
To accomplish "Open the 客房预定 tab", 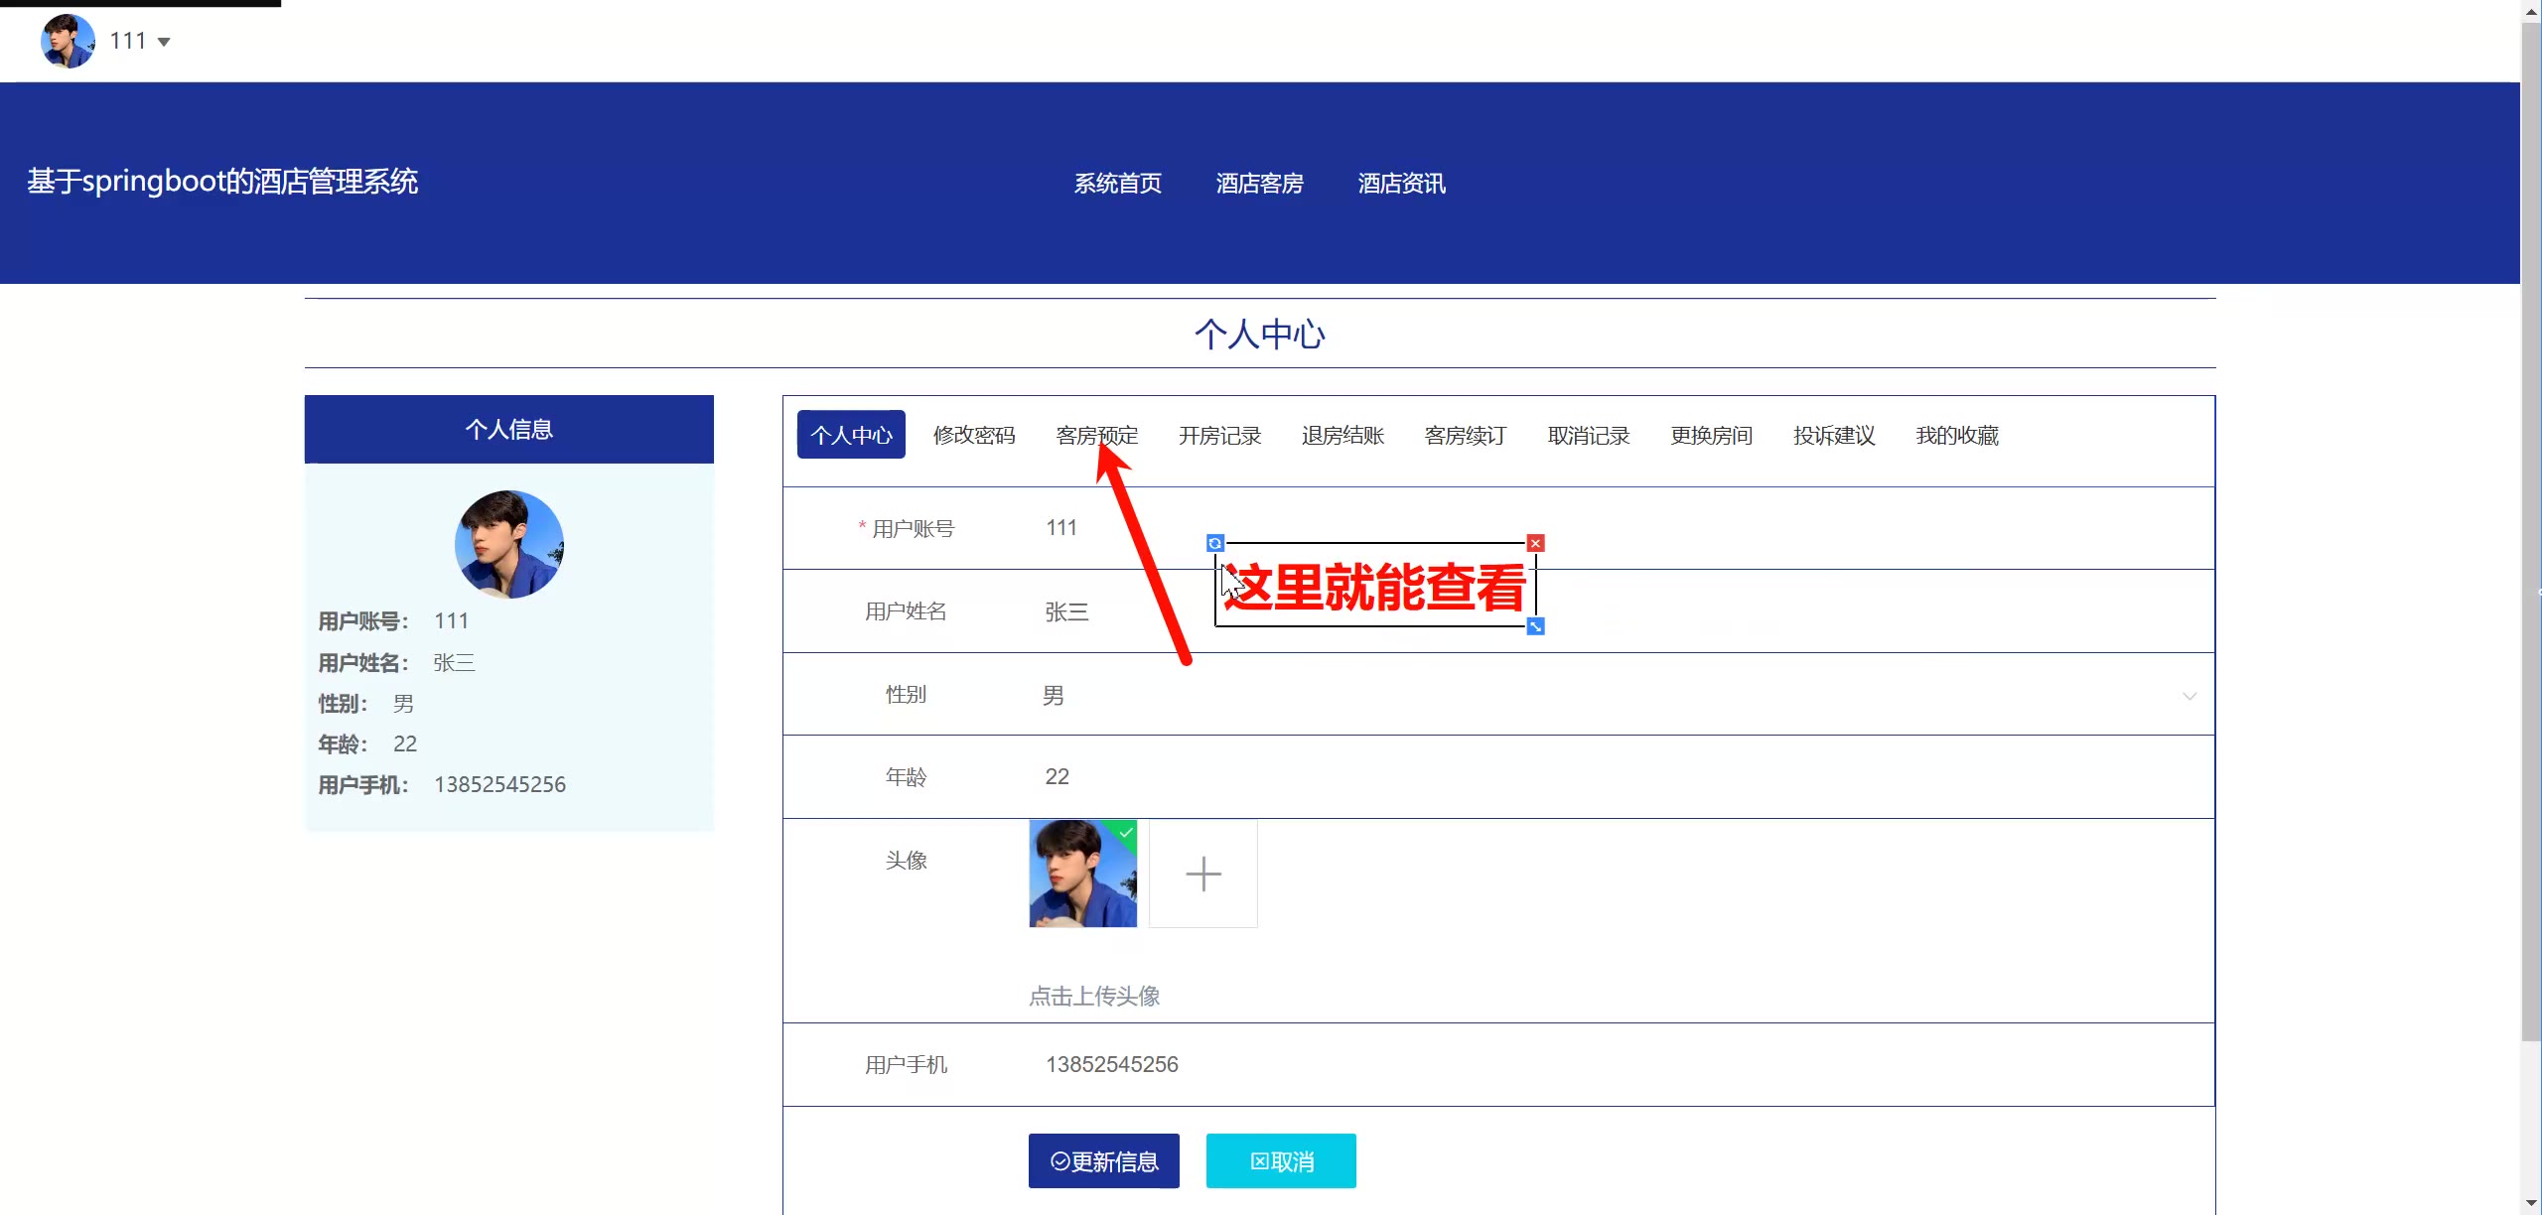I will tap(1096, 435).
